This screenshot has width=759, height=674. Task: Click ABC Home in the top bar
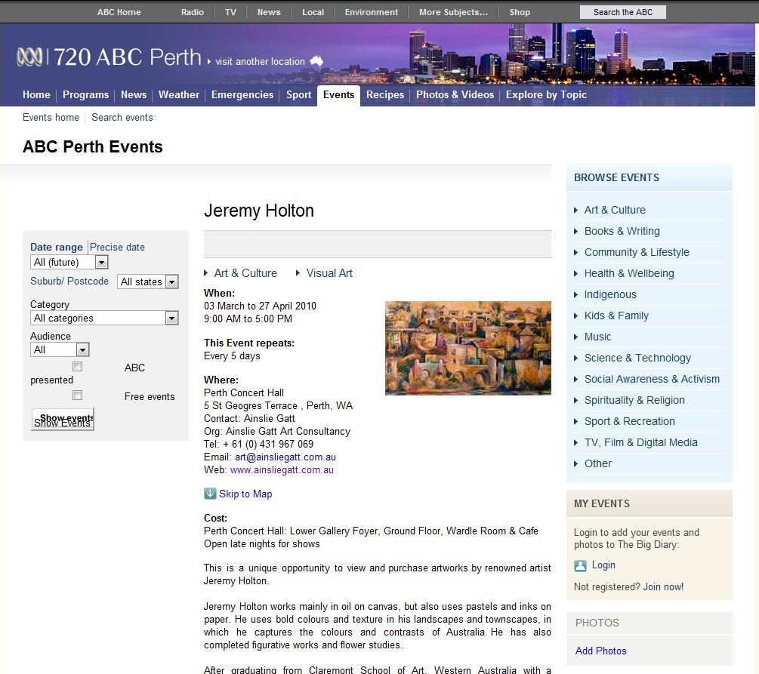tap(119, 12)
